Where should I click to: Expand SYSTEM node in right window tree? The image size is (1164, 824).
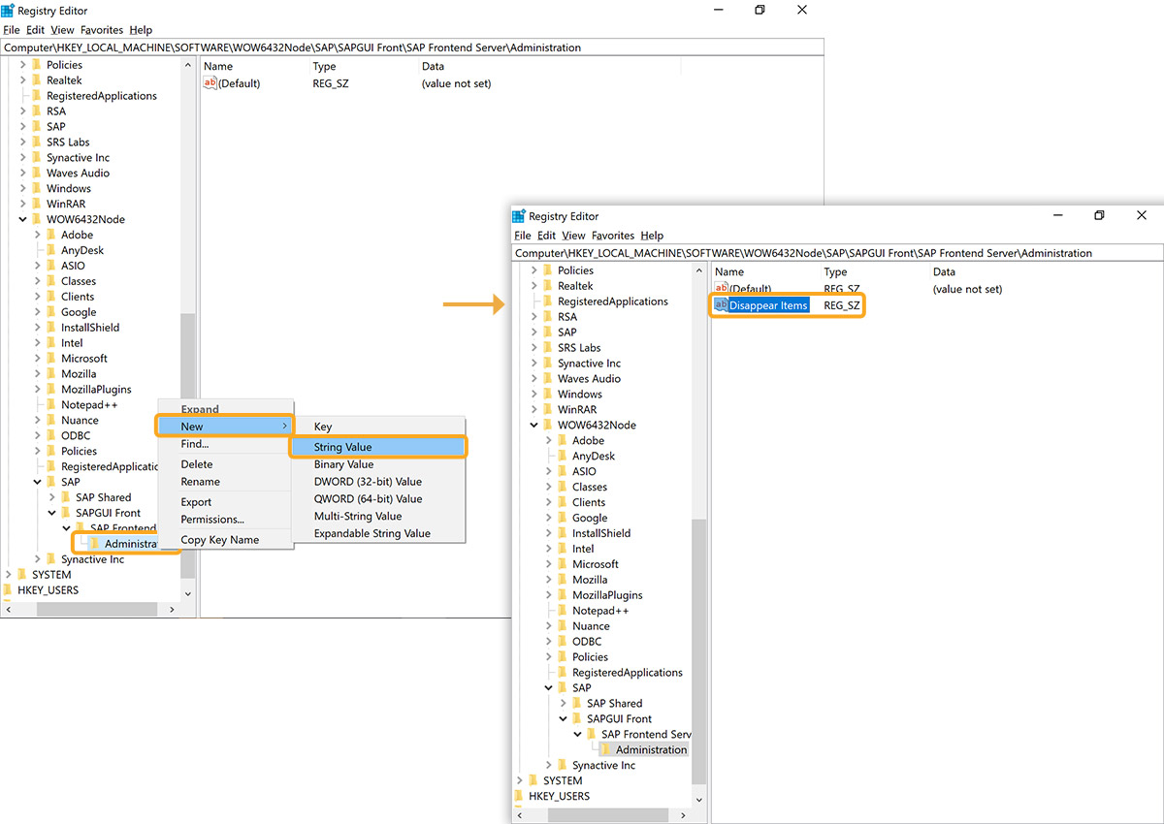click(519, 780)
